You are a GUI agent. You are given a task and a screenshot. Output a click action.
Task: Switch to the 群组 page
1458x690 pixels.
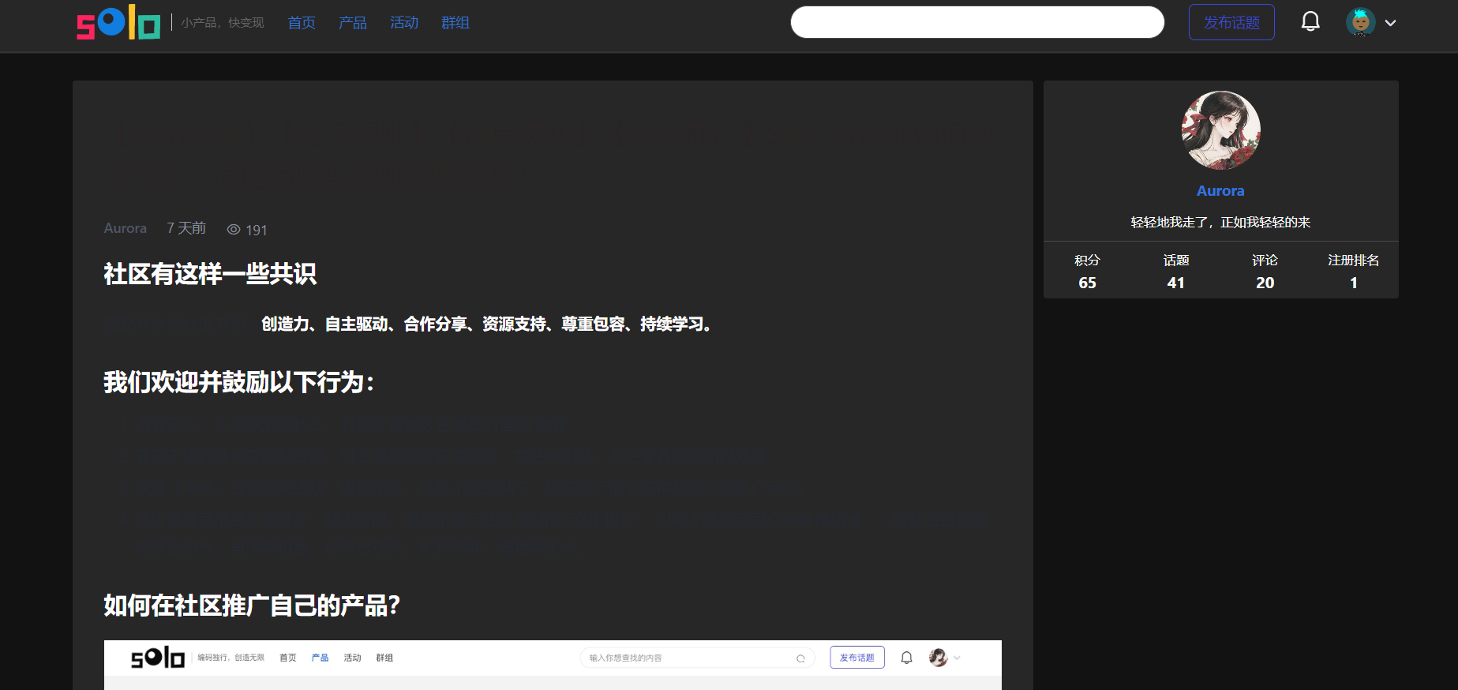(455, 23)
